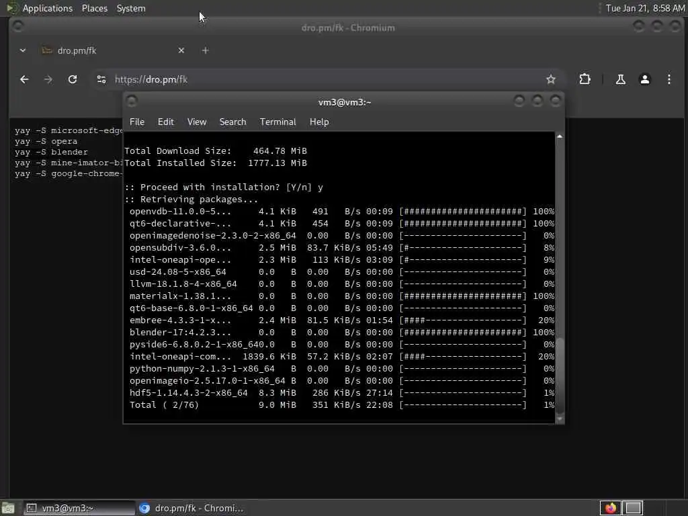
Task: Open the Chromium extensions puzzle icon
Action: (585, 79)
